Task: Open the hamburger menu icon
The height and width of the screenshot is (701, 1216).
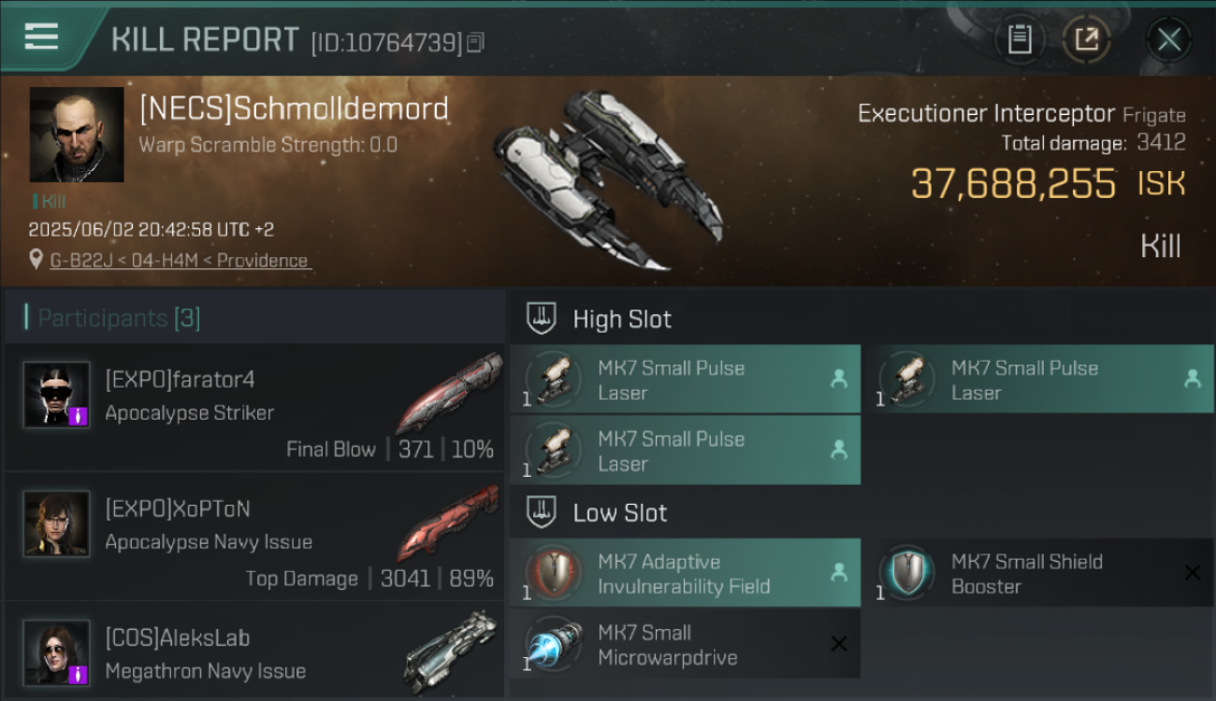Action: [x=41, y=36]
